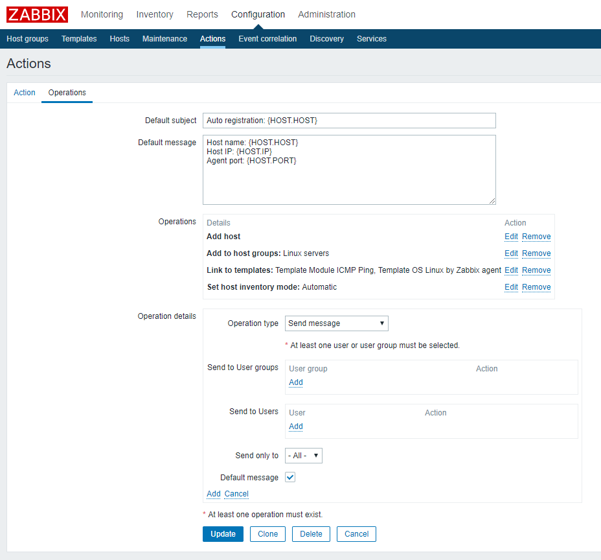Image resolution: width=601 pixels, height=560 pixels.
Task: Switch to the Action tab
Action: coord(25,93)
